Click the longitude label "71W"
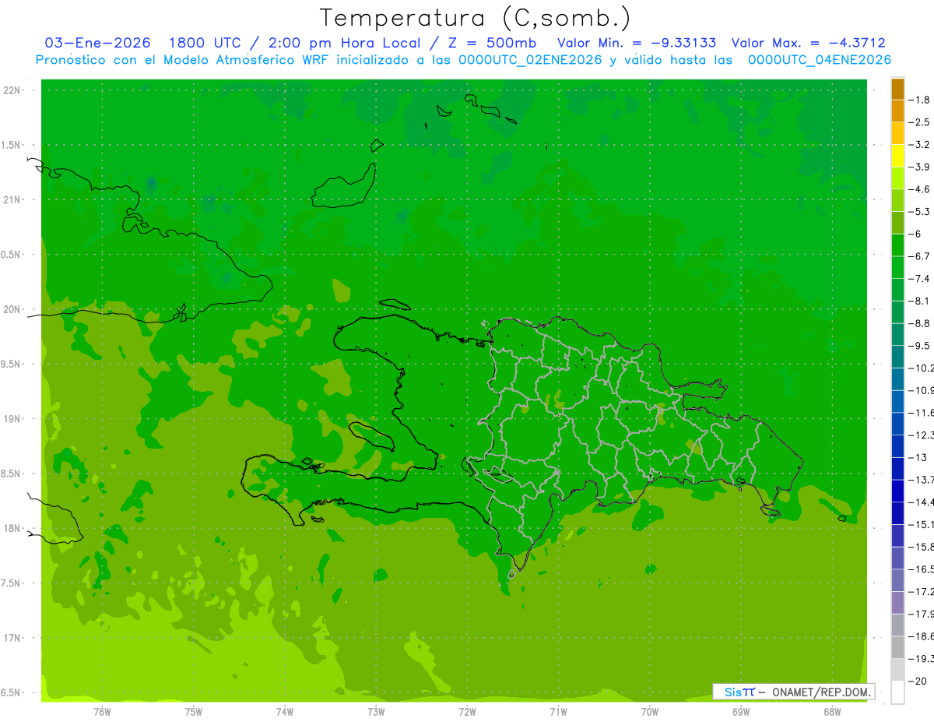 tap(558, 711)
